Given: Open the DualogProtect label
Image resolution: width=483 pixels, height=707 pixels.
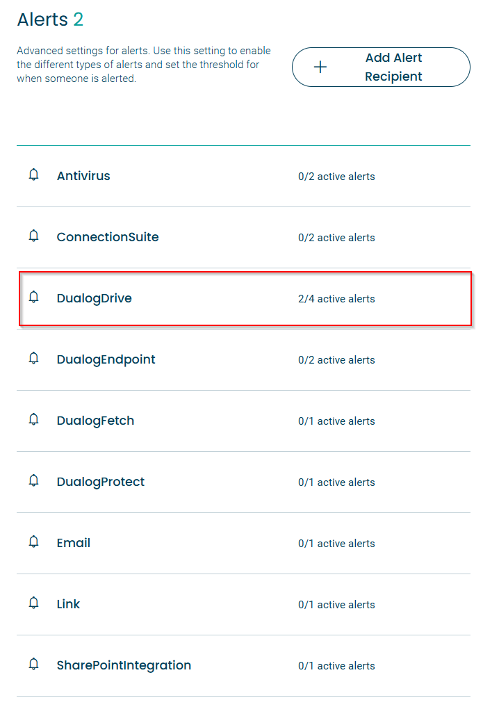Looking at the screenshot, I should (x=101, y=482).
